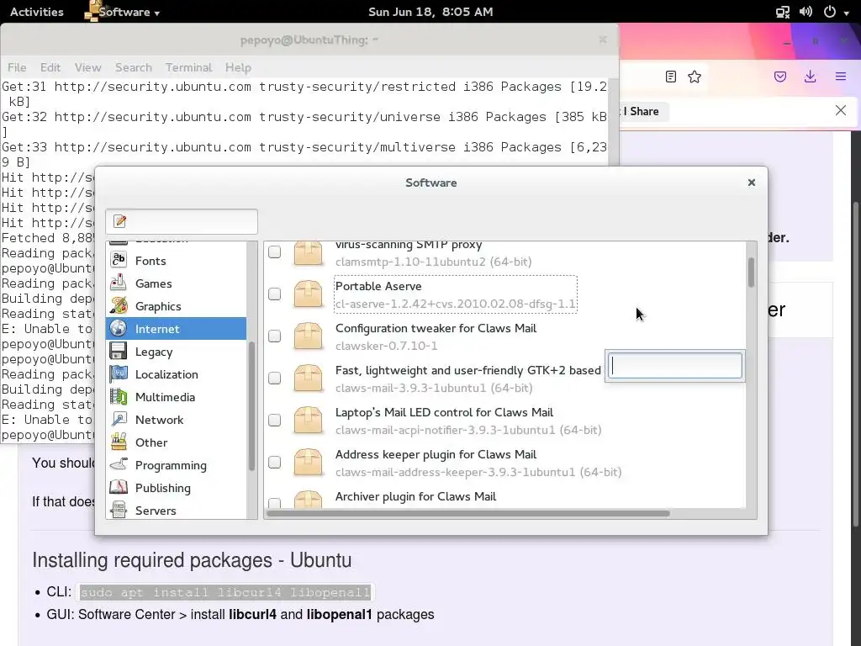
Task: Select the Internet category label
Action: pyautogui.click(x=157, y=329)
